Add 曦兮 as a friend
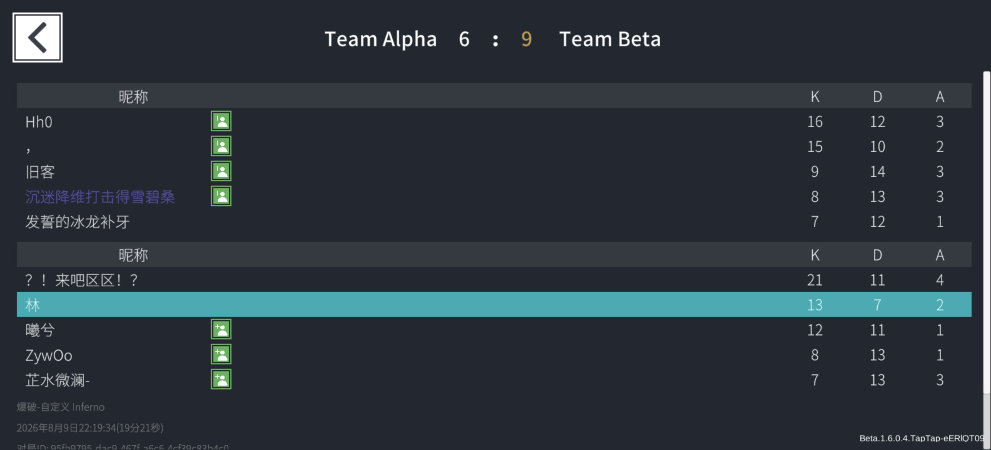Viewport: 991px width, 450px height. [221, 329]
